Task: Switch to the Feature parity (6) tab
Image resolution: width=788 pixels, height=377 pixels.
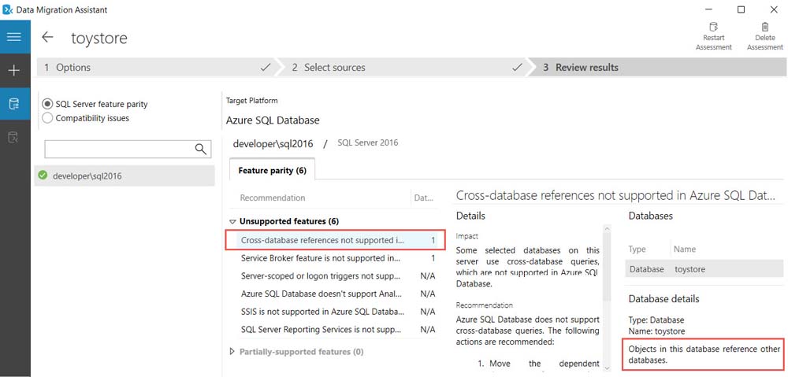Action: pos(272,170)
